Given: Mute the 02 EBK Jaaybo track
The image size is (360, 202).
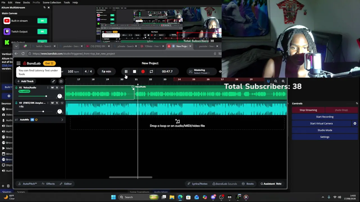Looking at the screenshot, I should point(52,103).
